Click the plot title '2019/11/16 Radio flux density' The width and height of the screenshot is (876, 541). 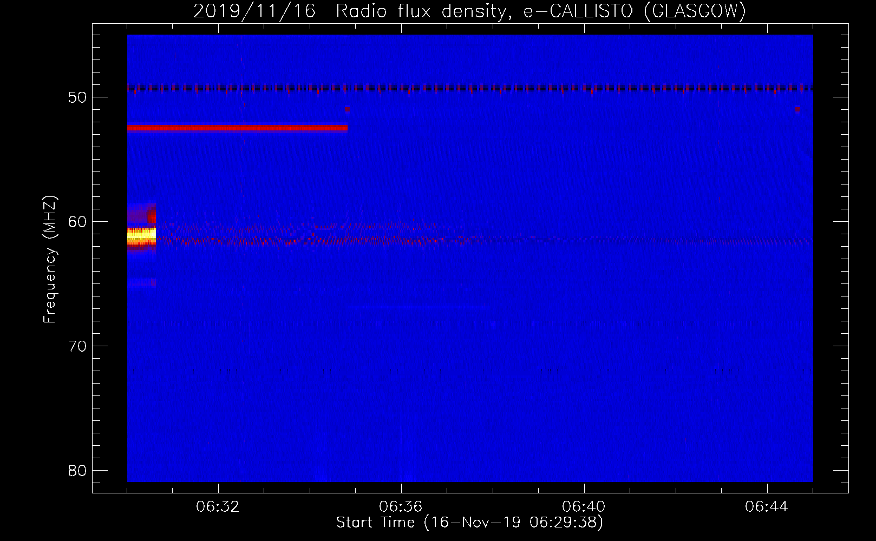(x=469, y=11)
